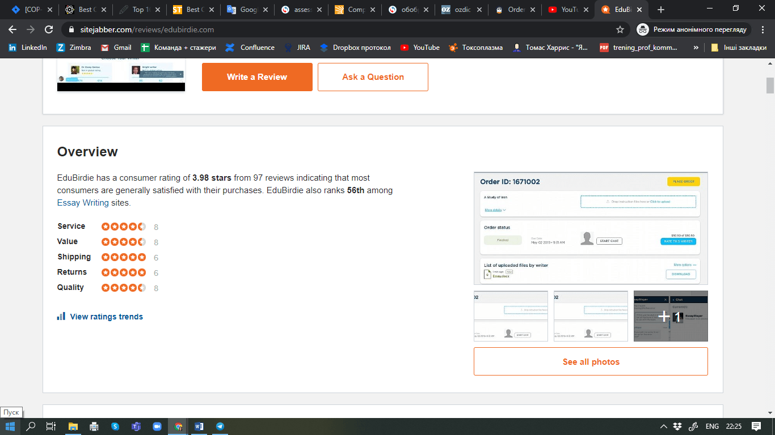The height and width of the screenshot is (435, 775).
Task: Click the Ask a Question button
Action: (373, 77)
